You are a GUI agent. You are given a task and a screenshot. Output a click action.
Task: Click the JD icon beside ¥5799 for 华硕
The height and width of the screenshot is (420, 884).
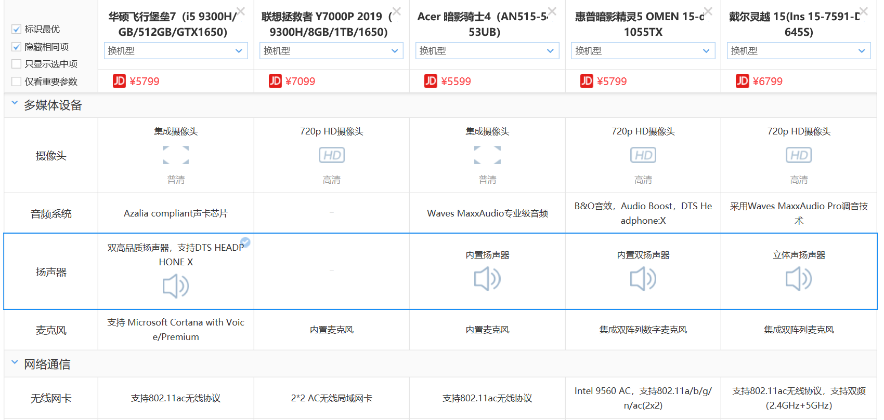[x=119, y=81]
